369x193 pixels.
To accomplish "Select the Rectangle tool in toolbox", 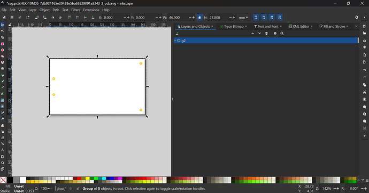I will pyautogui.click(x=3, y=44).
